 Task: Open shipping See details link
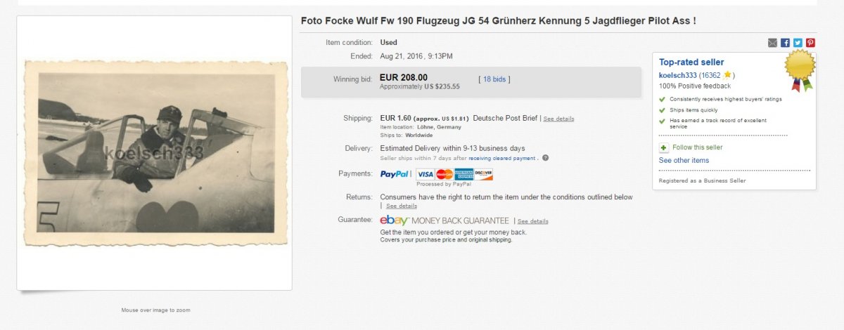pos(558,119)
